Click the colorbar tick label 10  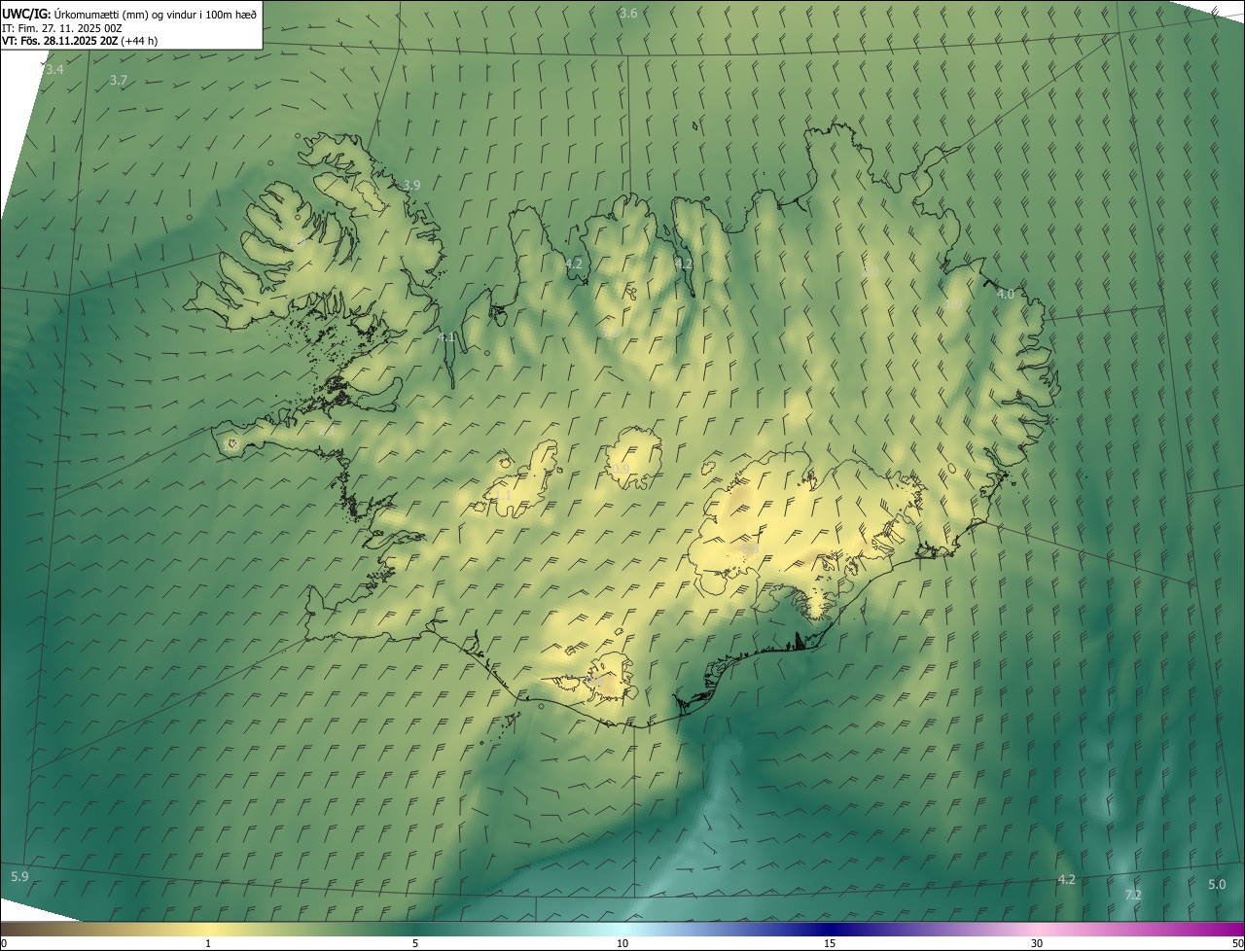(622, 943)
